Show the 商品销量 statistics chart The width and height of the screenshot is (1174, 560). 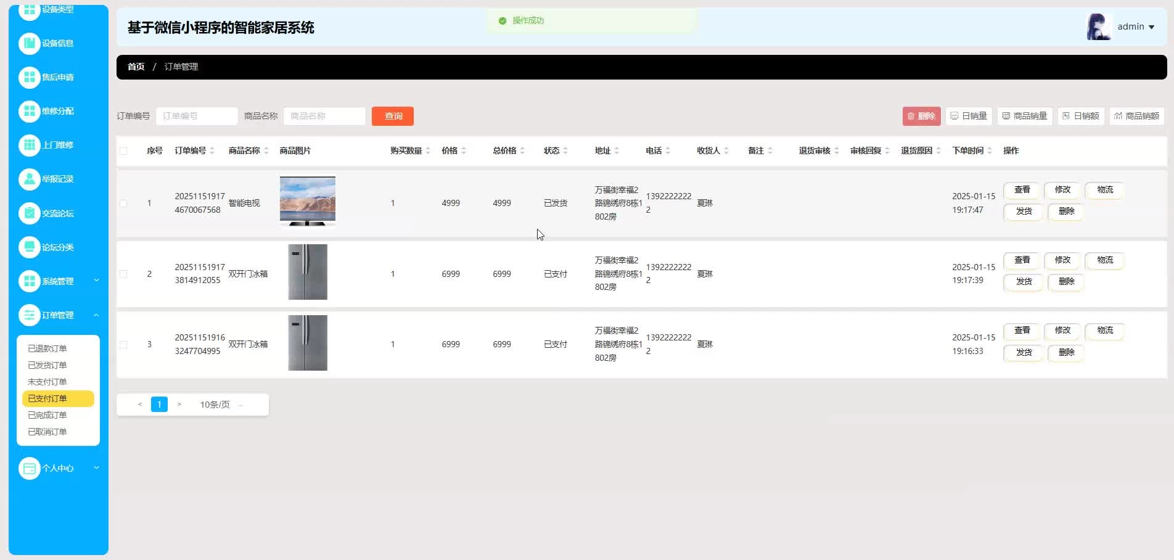tap(1025, 116)
